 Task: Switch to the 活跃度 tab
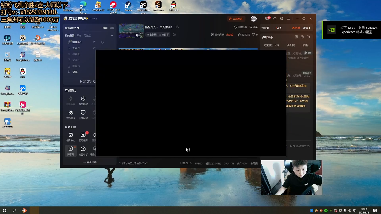(x=291, y=45)
